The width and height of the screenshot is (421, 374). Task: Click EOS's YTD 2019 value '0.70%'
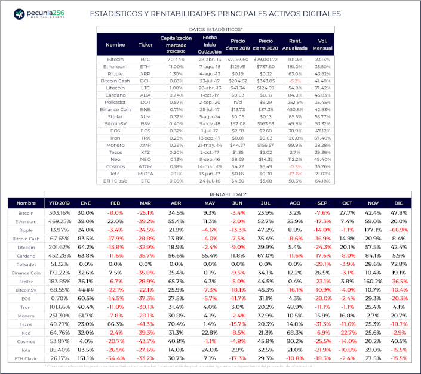[59, 299]
